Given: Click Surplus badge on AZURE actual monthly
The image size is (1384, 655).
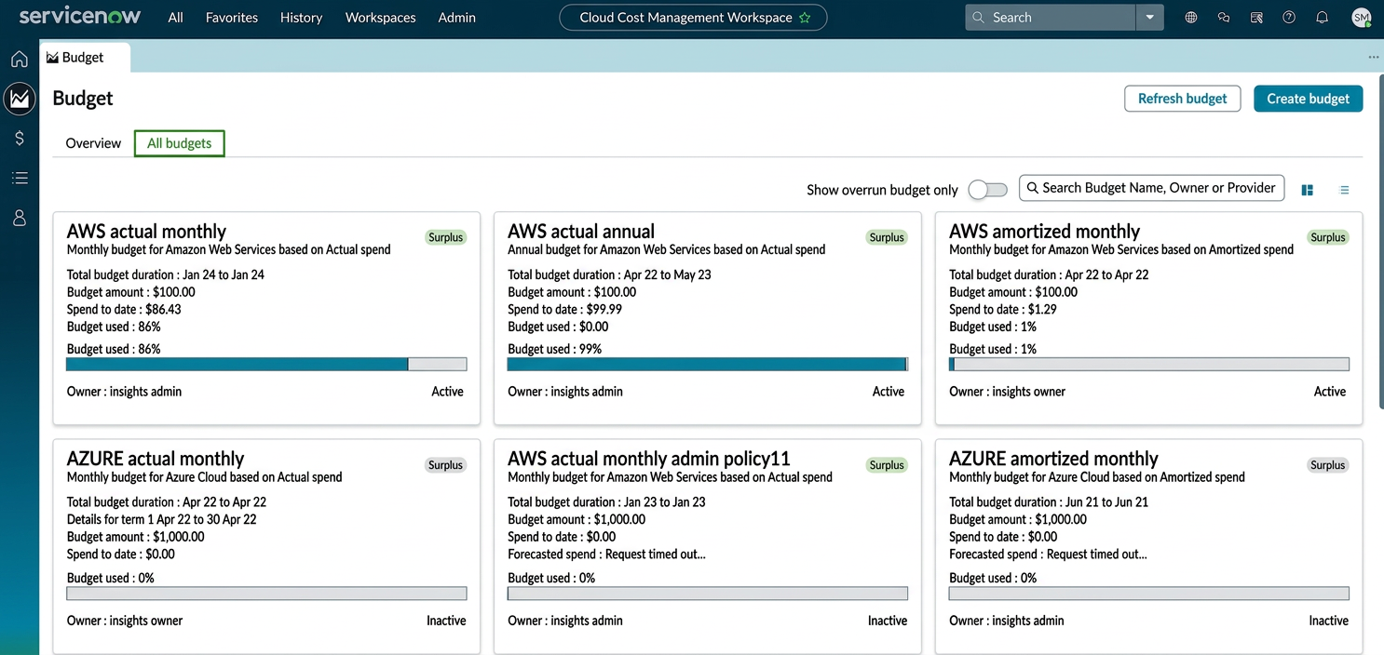Looking at the screenshot, I should [445, 465].
